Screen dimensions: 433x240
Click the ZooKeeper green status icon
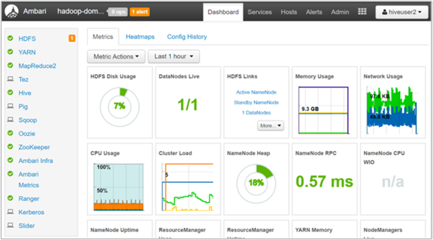10,147
